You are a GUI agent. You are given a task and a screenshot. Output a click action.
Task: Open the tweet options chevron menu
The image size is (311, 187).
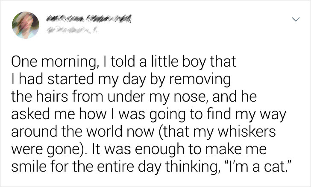296,20
